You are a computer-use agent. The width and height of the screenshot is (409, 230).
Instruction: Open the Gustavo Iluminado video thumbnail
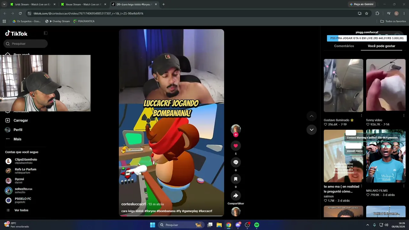coord(343,85)
